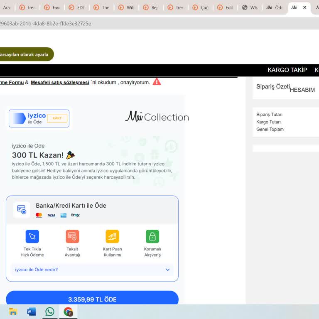Open the HESABIM menu item
This screenshot has width=319, height=319.
tap(302, 90)
